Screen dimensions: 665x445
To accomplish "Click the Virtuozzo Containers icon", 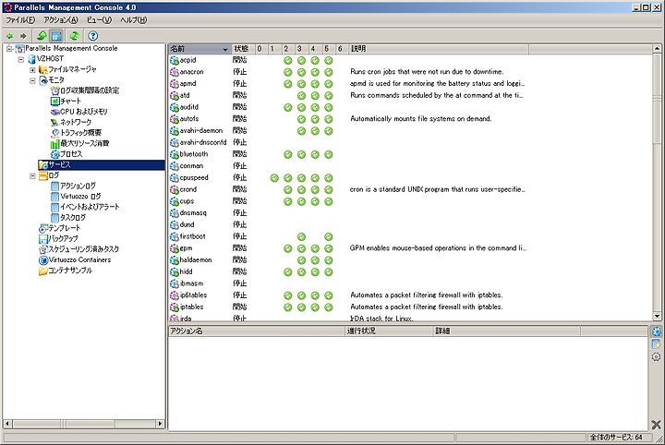I will coord(42,259).
